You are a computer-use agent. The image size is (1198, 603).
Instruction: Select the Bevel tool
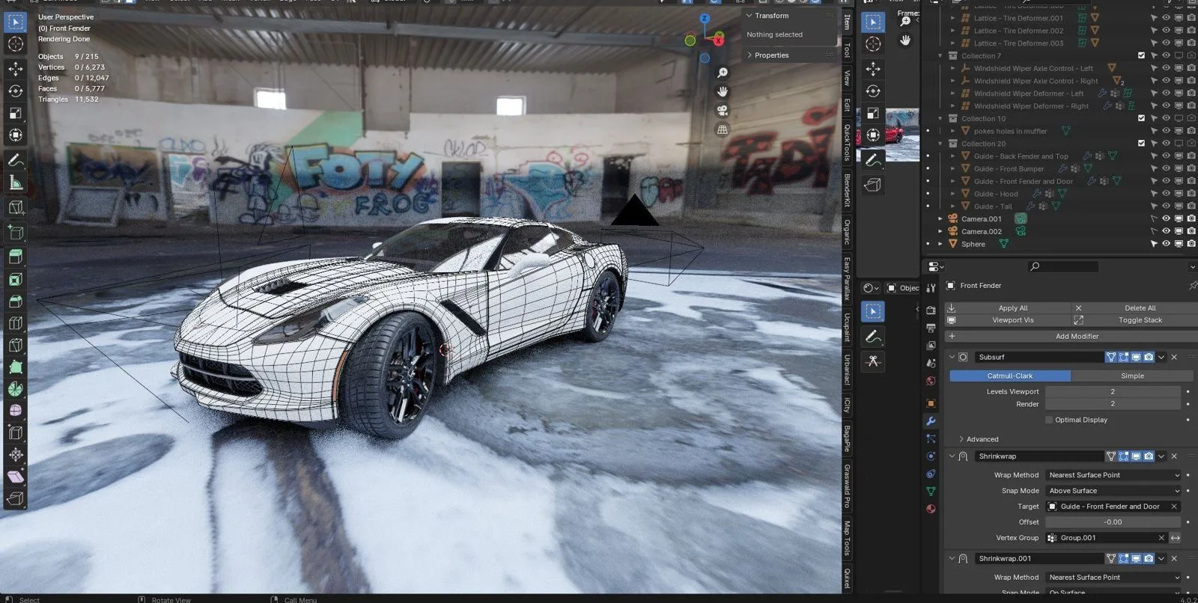[x=16, y=301]
